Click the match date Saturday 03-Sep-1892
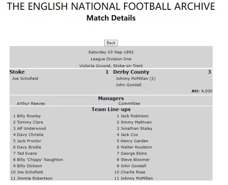 (x=111, y=52)
